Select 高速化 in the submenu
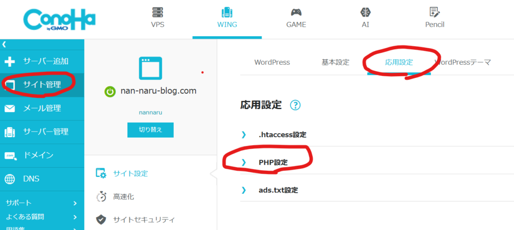 123,197
